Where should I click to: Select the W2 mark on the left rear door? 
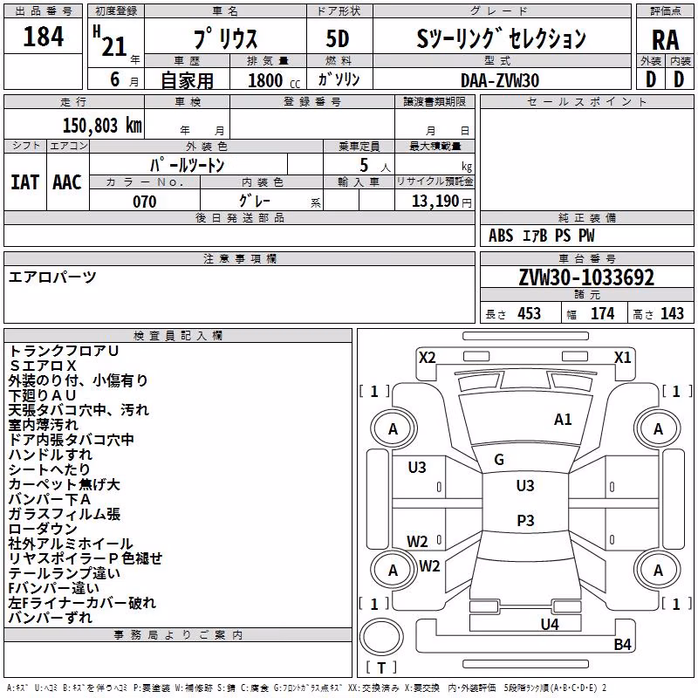(417, 541)
